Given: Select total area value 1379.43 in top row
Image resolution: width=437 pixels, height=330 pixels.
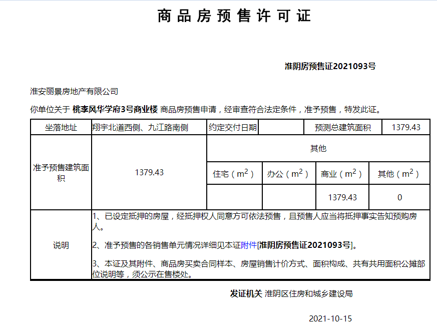Looking at the screenshot, I should [x=406, y=127].
